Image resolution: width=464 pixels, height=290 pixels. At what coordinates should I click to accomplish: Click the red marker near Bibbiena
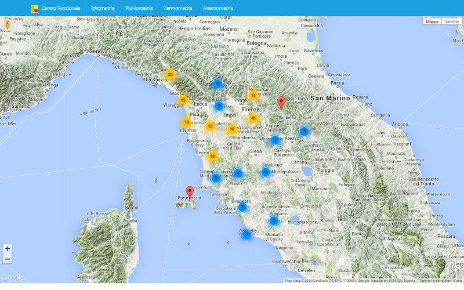point(281,103)
